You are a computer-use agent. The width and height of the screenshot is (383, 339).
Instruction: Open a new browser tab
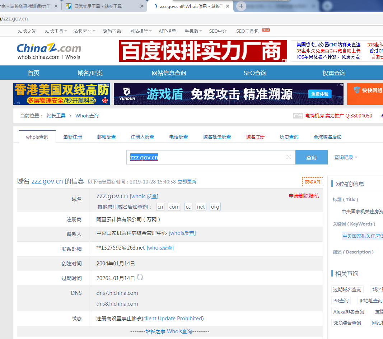[x=241, y=6]
